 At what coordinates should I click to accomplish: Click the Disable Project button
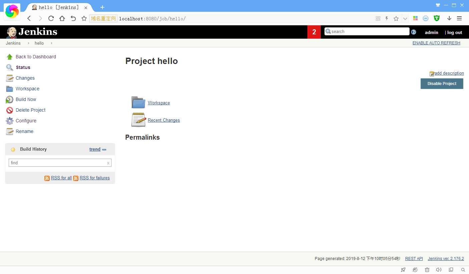coord(442,84)
